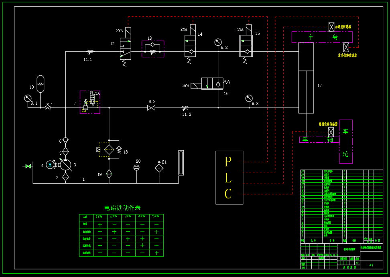
Task: Select relief valve 7 with 1YA coil
Action: (90, 102)
